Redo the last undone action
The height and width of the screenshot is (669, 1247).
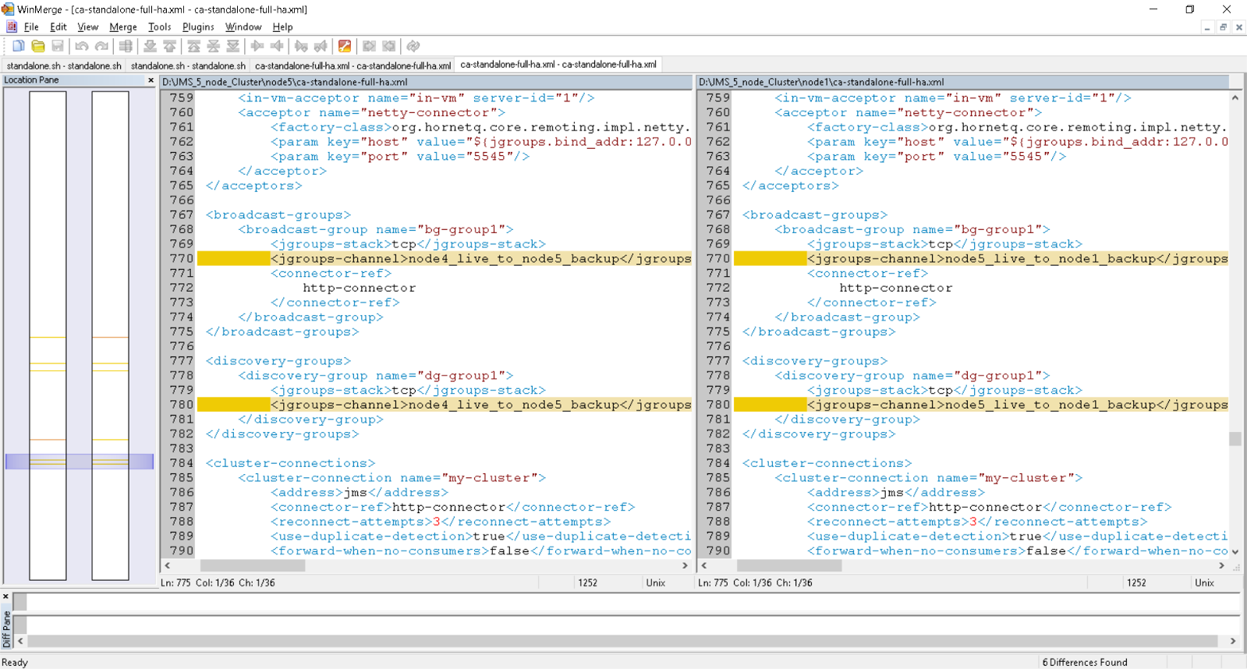(101, 46)
